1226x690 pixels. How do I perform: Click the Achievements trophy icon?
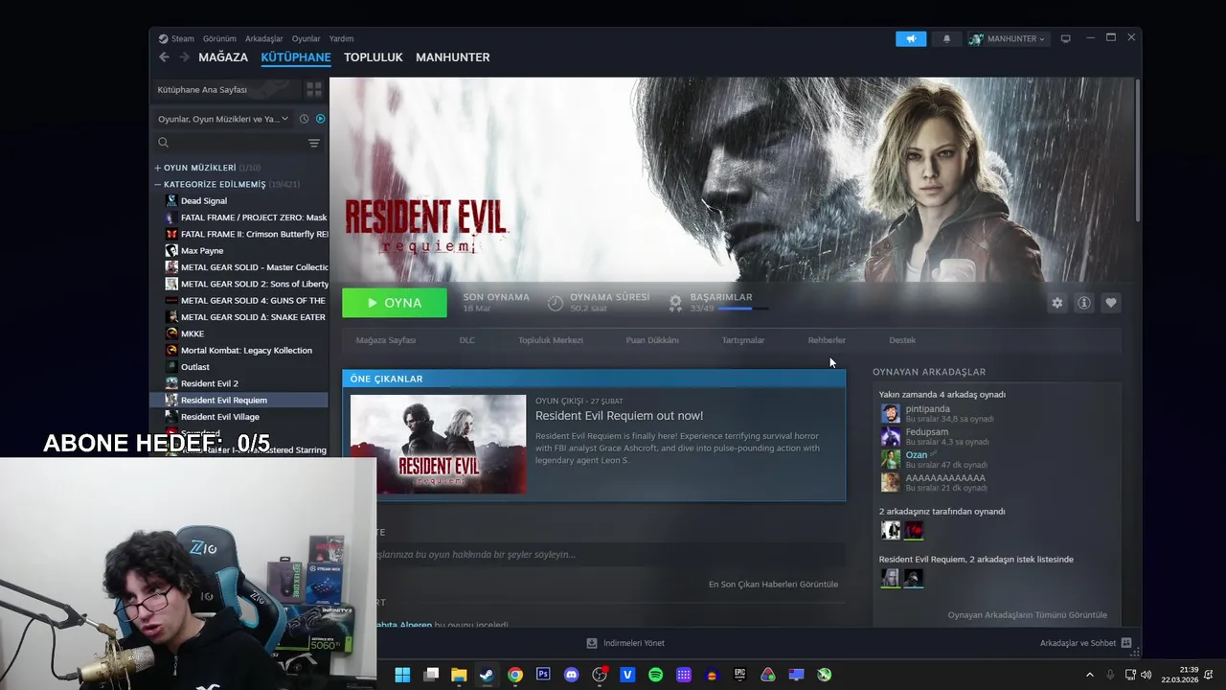click(675, 303)
